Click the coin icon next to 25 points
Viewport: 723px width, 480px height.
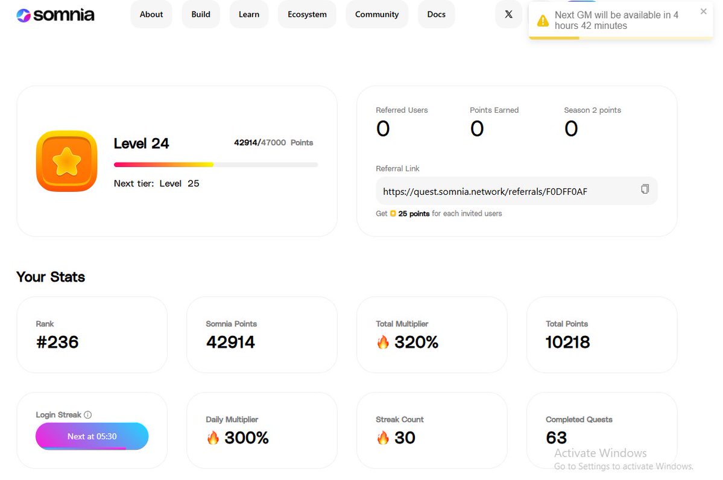pos(393,213)
